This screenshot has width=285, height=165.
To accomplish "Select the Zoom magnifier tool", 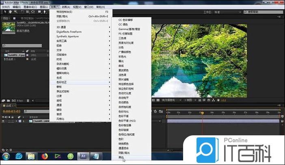I will pyautogui.click(x=15, y=12).
